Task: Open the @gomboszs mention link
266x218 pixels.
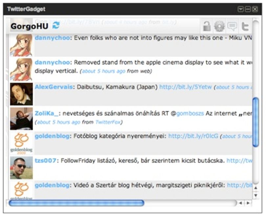Action: click(190, 113)
